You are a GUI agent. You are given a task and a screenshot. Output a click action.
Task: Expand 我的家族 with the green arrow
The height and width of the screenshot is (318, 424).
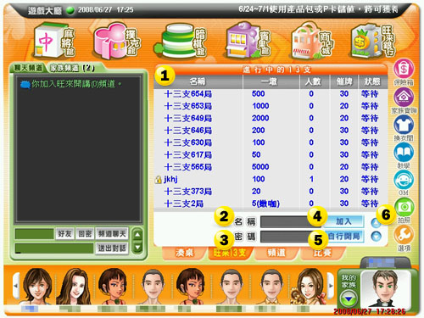349,298
